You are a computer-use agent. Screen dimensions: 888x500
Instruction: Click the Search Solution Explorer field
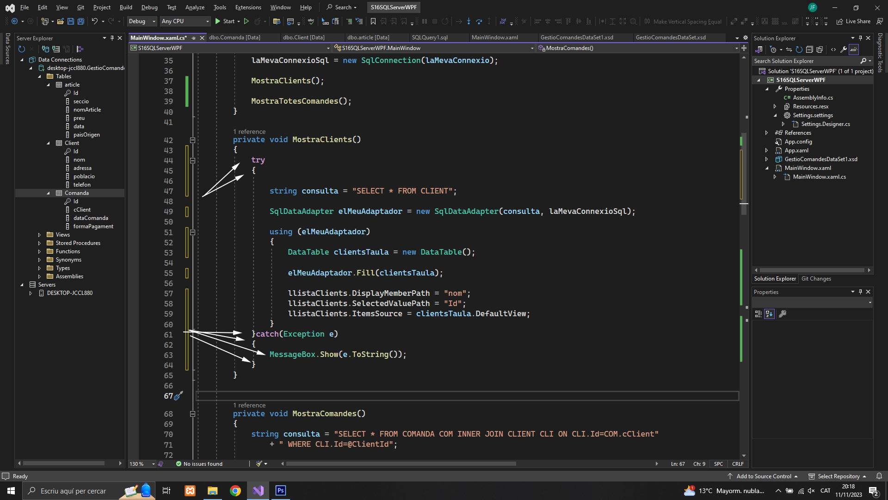805,61
